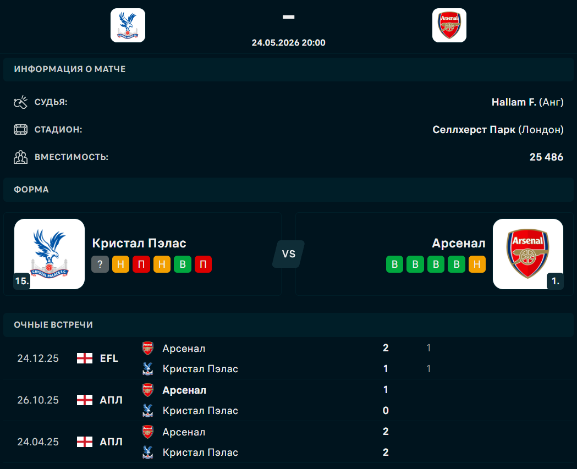Click the unknown '?' form badge
Viewport: 577px width, 469px height.
(100, 264)
